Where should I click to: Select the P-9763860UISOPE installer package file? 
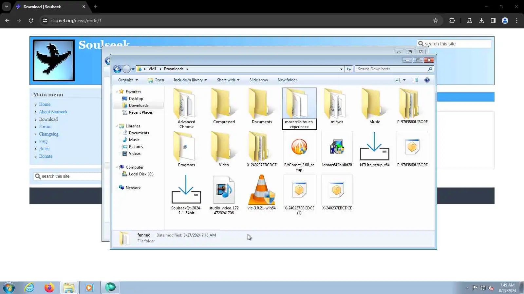tap(412, 150)
